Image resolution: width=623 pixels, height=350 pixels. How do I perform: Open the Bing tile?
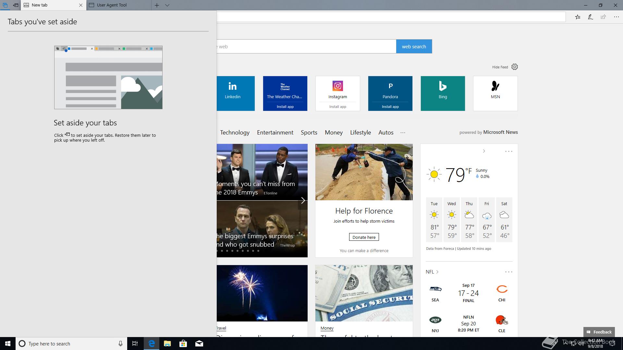click(443, 93)
